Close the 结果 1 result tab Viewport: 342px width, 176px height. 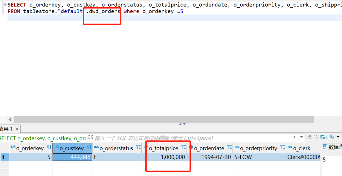(x=17, y=129)
